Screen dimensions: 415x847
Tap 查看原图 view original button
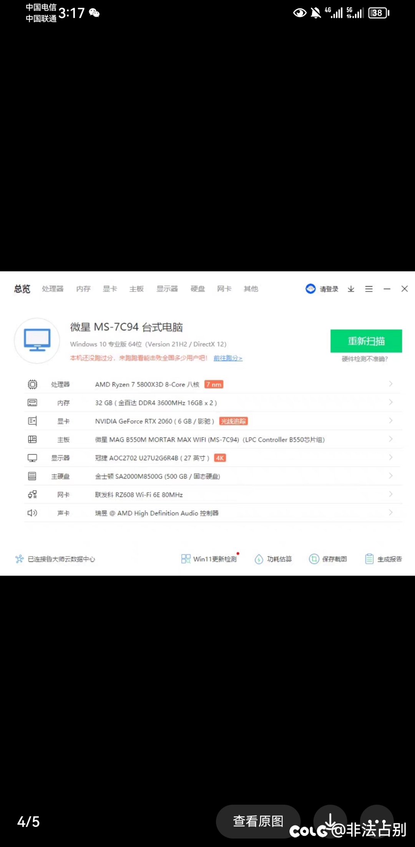tap(258, 821)
